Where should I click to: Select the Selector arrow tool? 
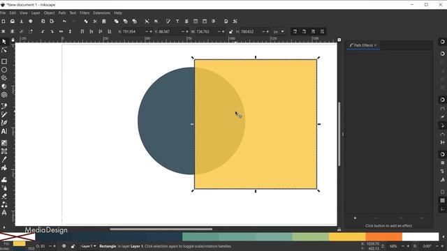point(4,42)
